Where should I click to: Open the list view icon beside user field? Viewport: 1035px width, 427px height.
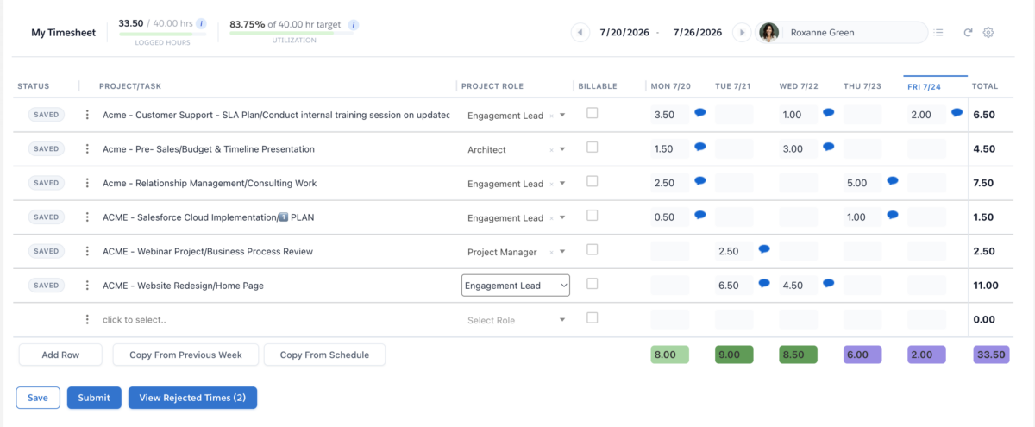click(x=939, y=32)
